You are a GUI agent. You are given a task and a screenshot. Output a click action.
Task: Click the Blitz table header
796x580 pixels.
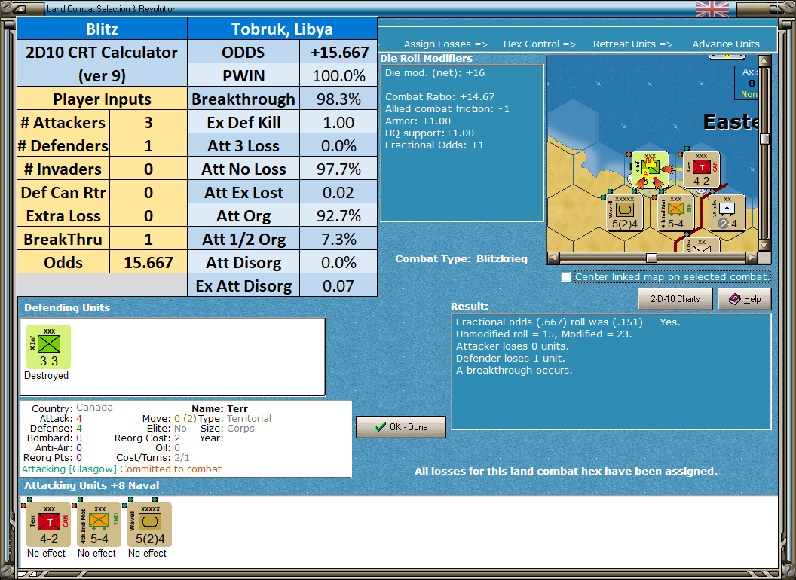click(x=102, y=29)
